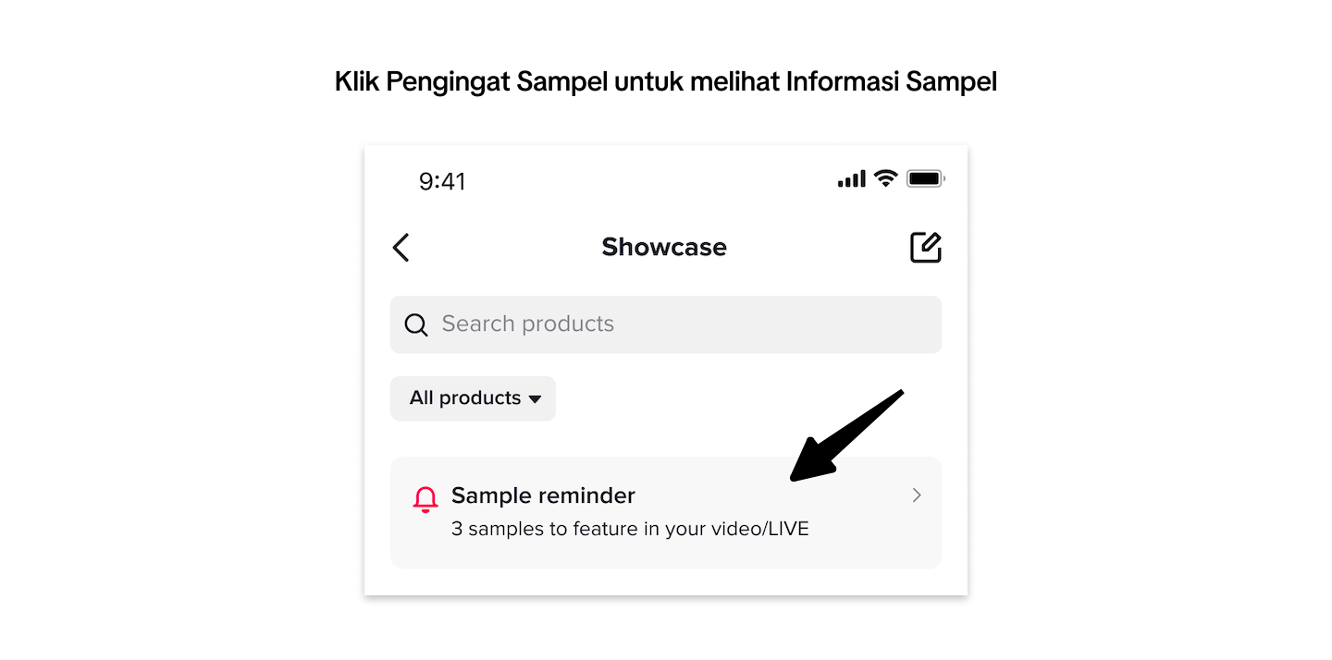Open the edit showcase pencil icon

tap(925, 248)
